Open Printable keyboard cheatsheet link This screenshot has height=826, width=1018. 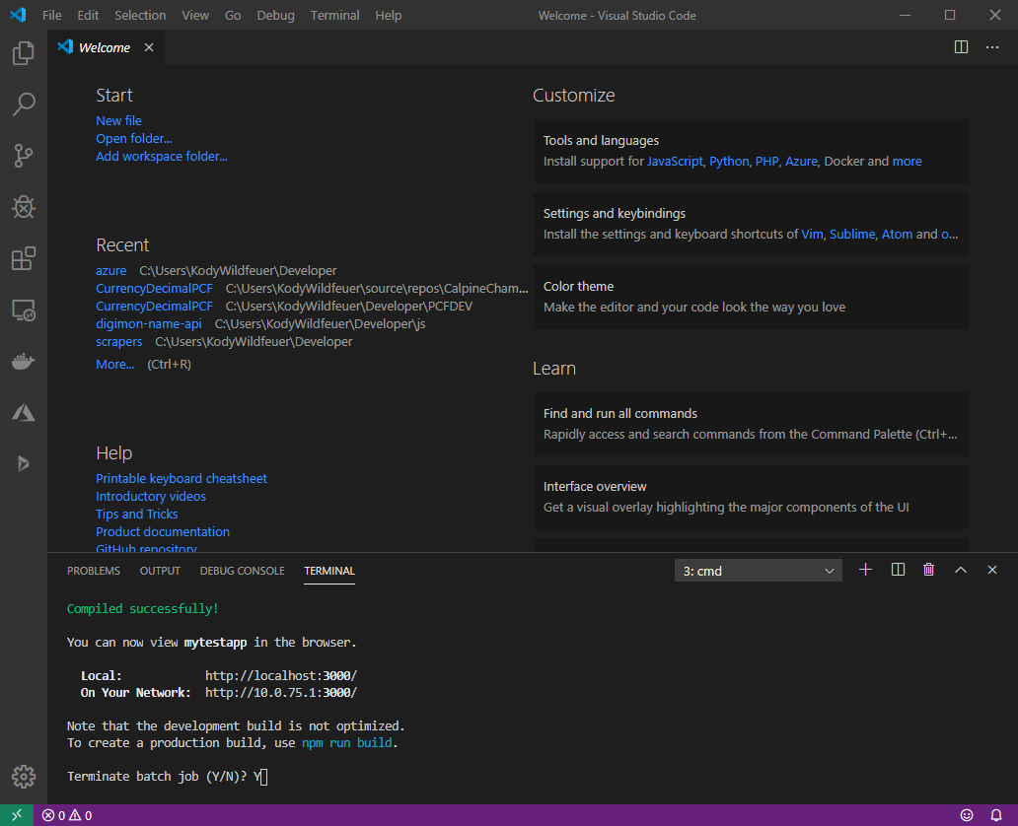pos(182,478)
